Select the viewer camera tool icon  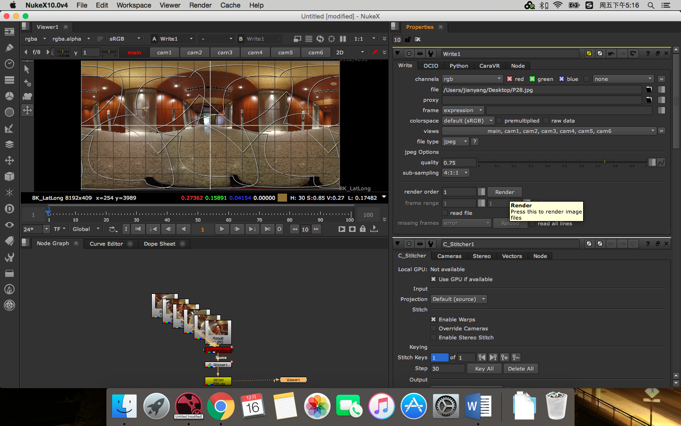point(27,96)
